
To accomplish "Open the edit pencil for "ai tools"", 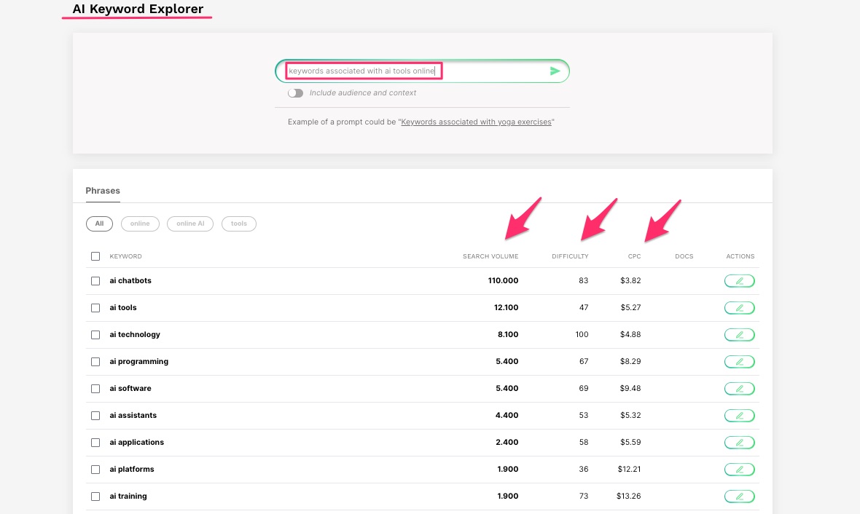I will (x=739, y=307).
